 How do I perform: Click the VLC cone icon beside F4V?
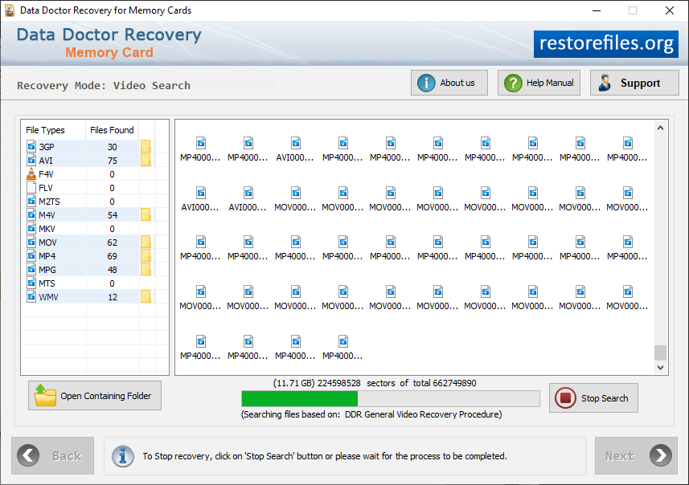31,173
